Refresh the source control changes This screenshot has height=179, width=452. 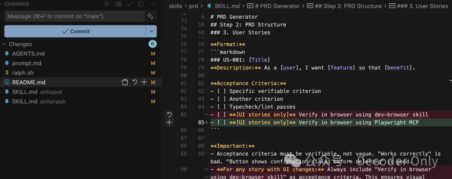(141, 4)
